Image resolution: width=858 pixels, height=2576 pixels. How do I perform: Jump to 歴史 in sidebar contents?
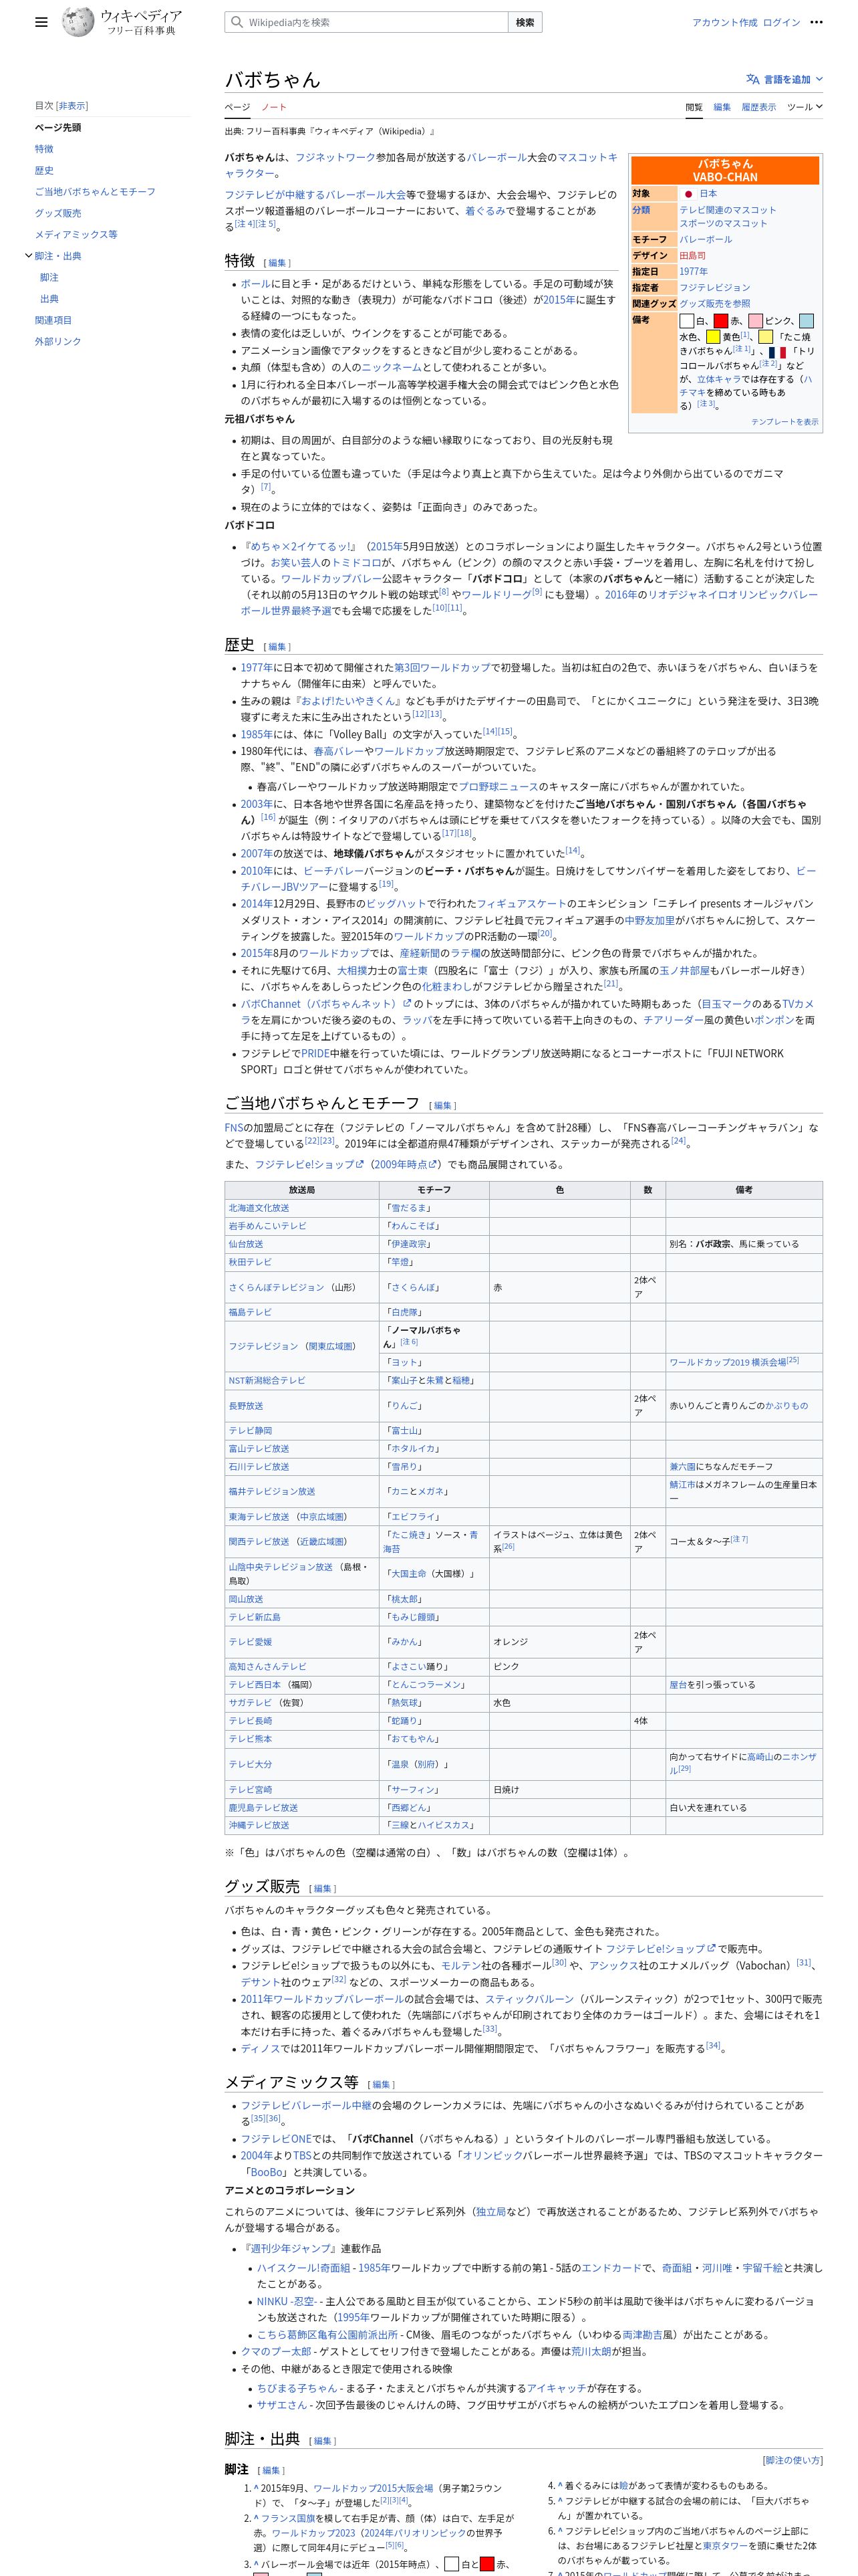point(44,170)
